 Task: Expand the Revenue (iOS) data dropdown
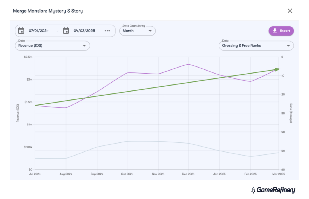[x=52, y=46]
